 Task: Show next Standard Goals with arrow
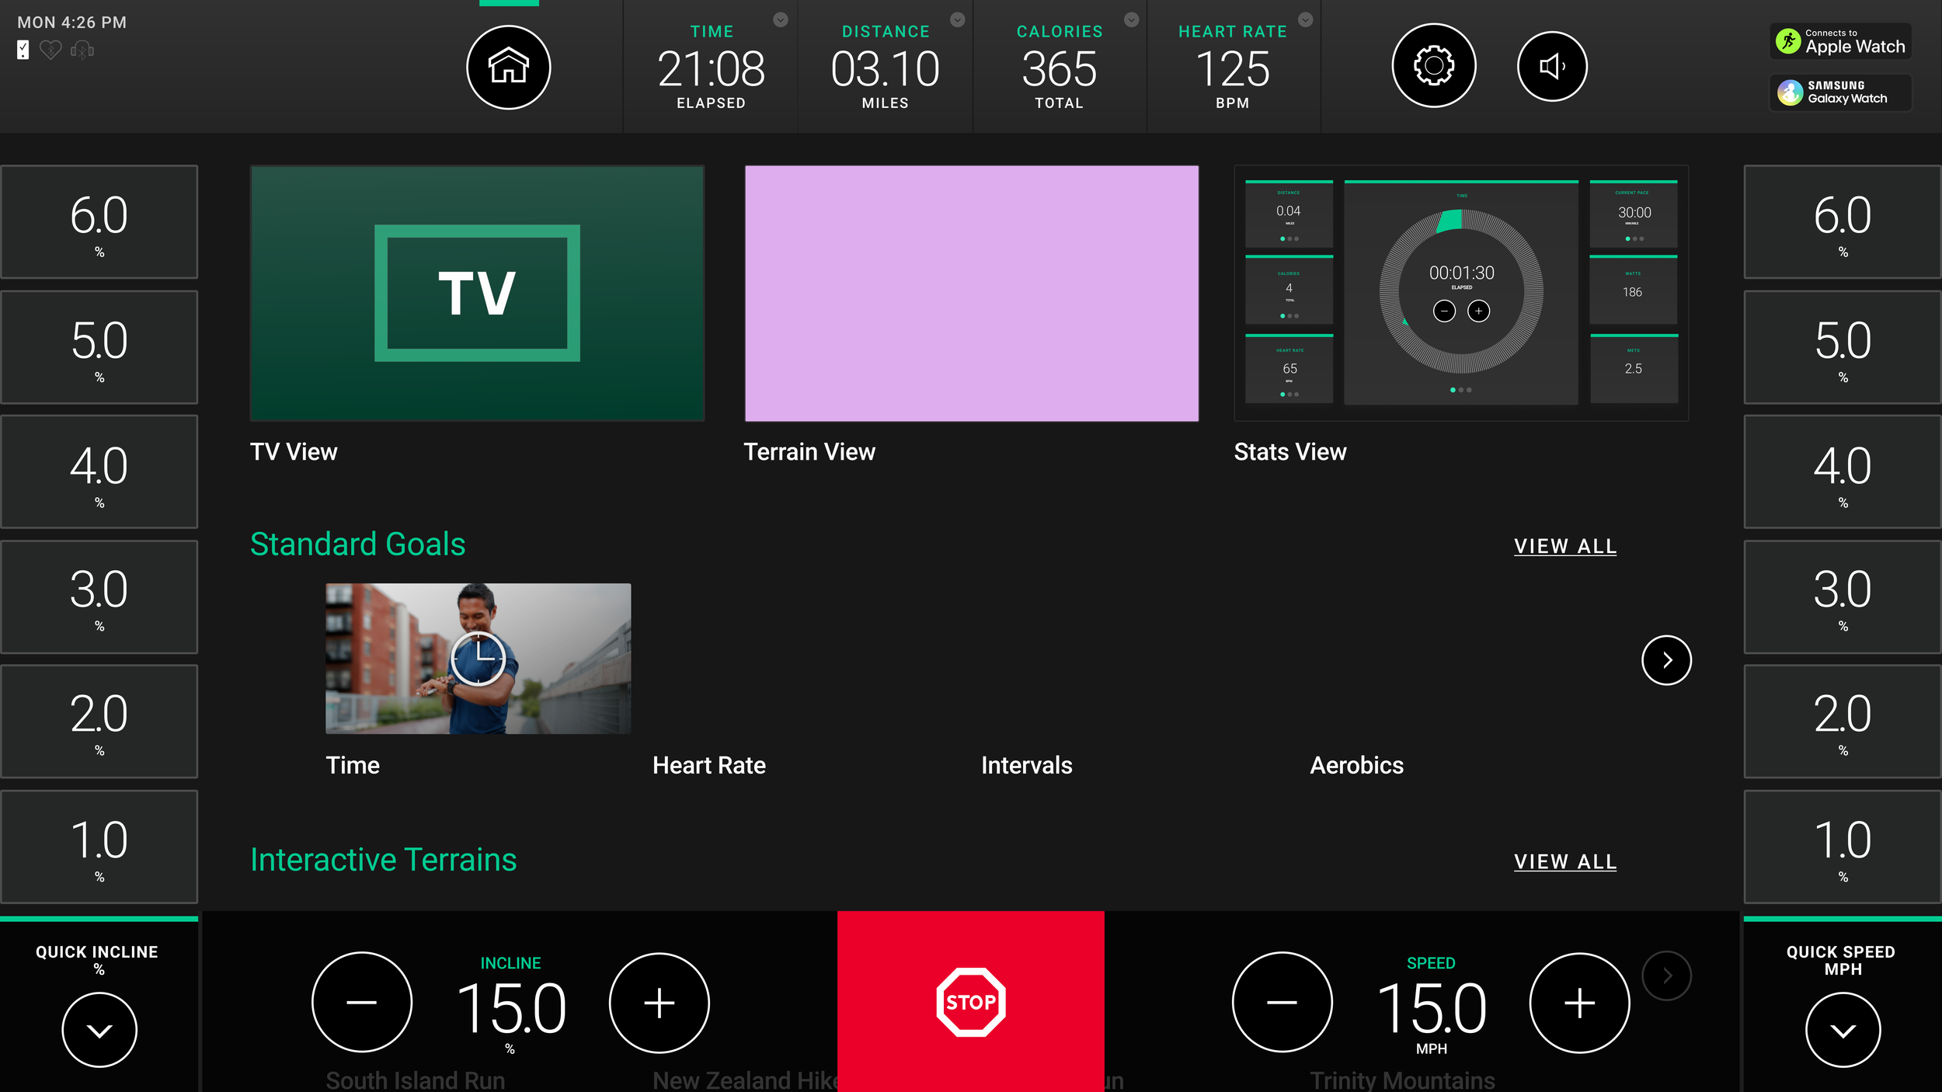coord(1666,660)
